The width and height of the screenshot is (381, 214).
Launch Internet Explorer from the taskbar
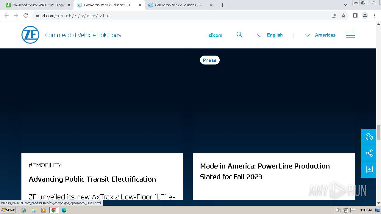coord(24,210)
